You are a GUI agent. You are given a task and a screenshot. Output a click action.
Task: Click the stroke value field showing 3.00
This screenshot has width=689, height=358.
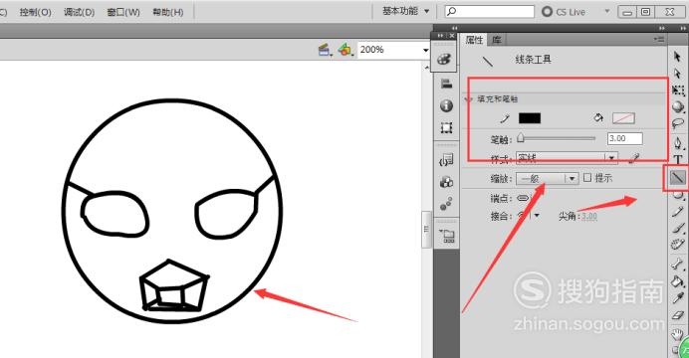point(625,138)
